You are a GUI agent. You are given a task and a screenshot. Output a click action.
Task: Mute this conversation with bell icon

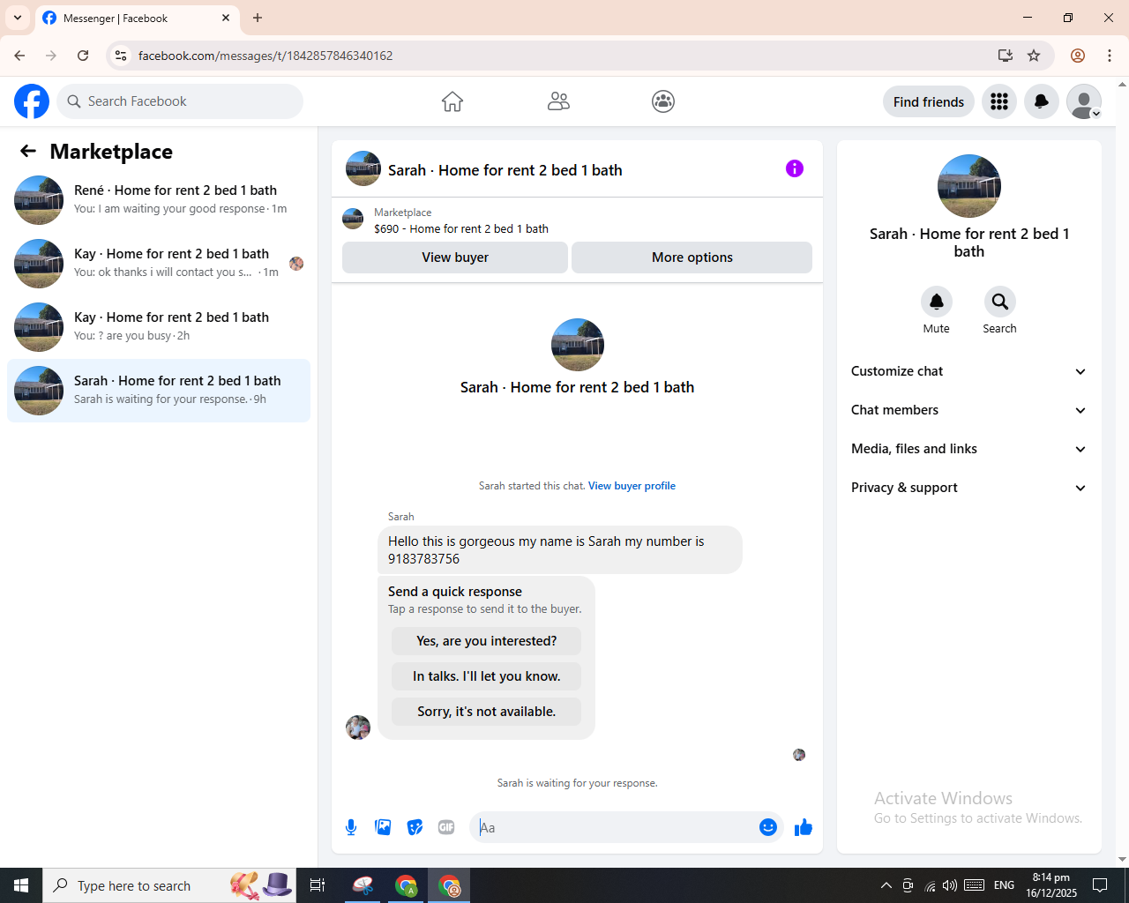[937, 302]
